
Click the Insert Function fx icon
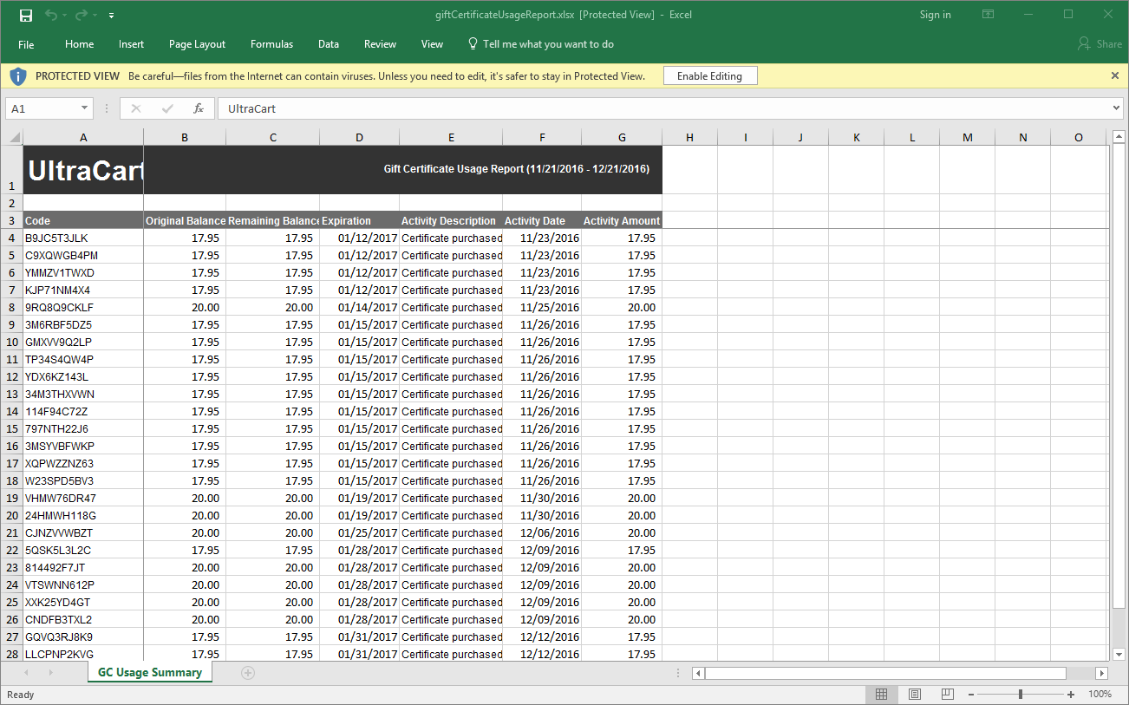click(x=199, y=108)
